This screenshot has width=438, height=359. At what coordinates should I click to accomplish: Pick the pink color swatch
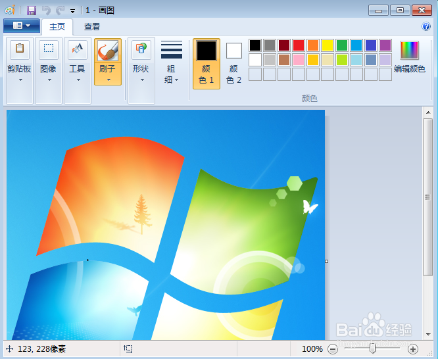tap(299, 60)
